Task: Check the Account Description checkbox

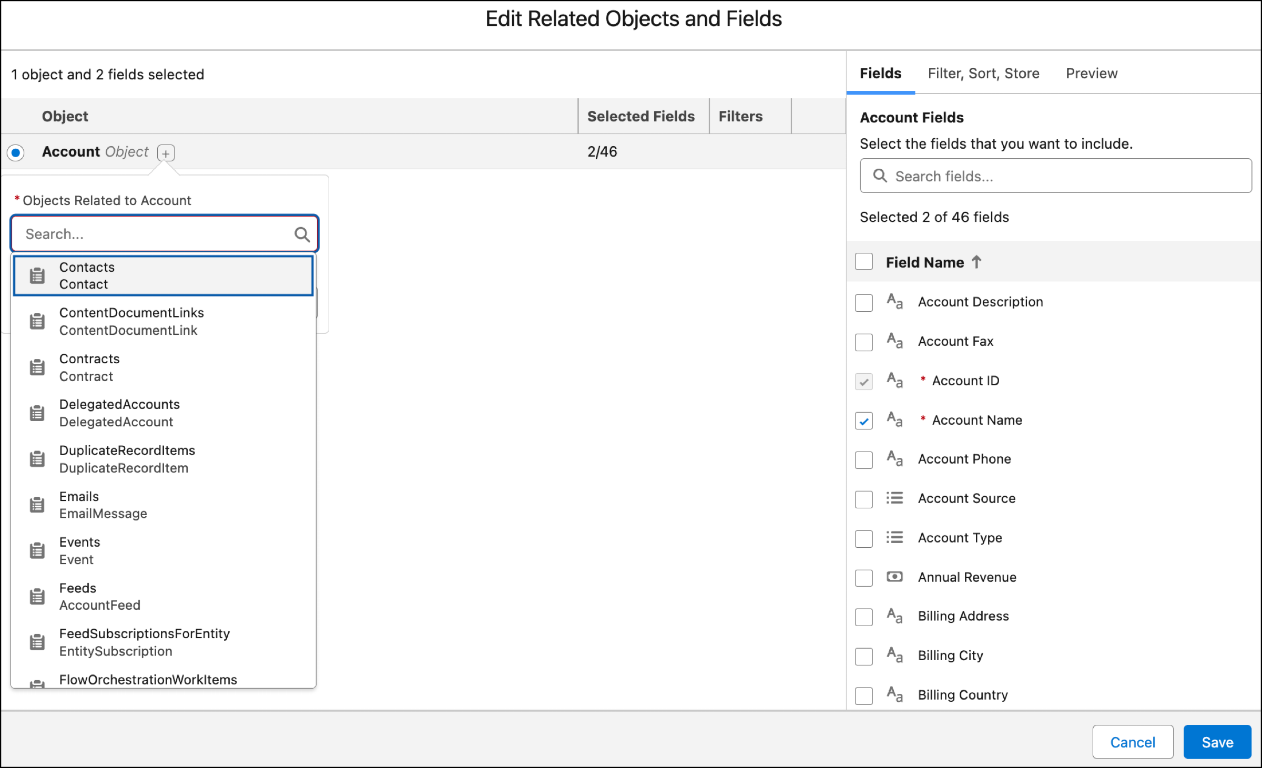Action: (x=864, y=303)
